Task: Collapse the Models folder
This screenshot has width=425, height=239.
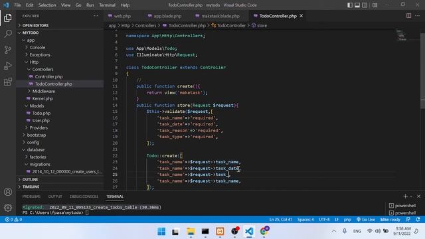Action: (60, 106)
